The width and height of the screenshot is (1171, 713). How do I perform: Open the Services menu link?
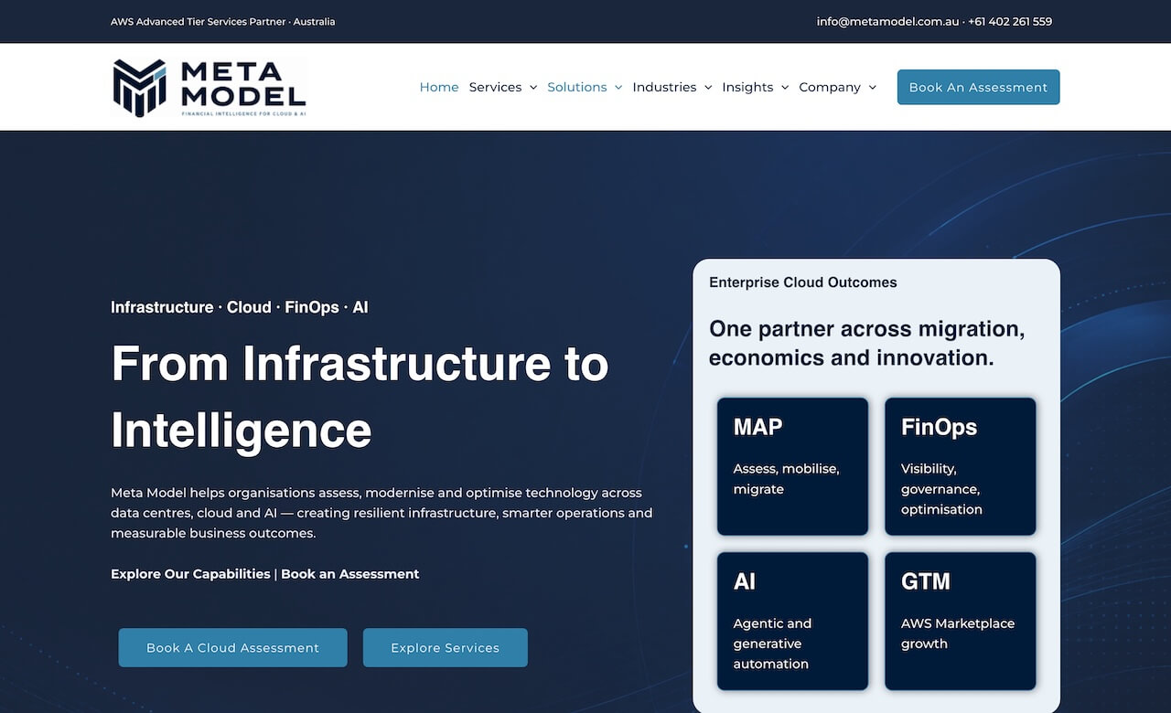coord(495,87)
